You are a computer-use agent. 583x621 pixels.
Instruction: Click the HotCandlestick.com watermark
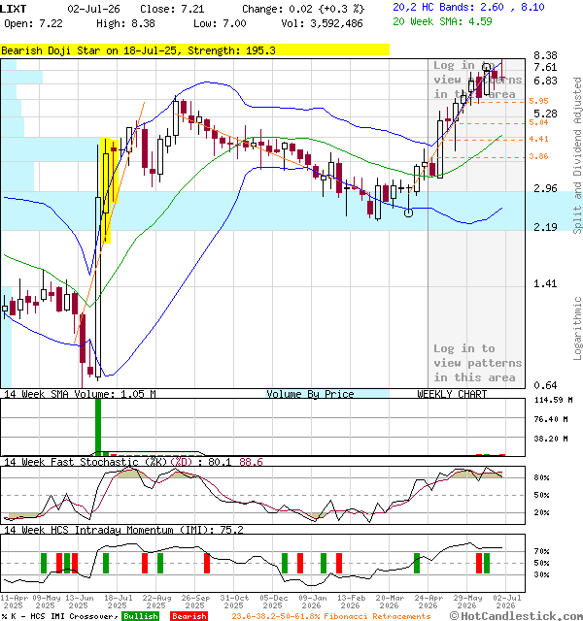click(x=516, y=615)
